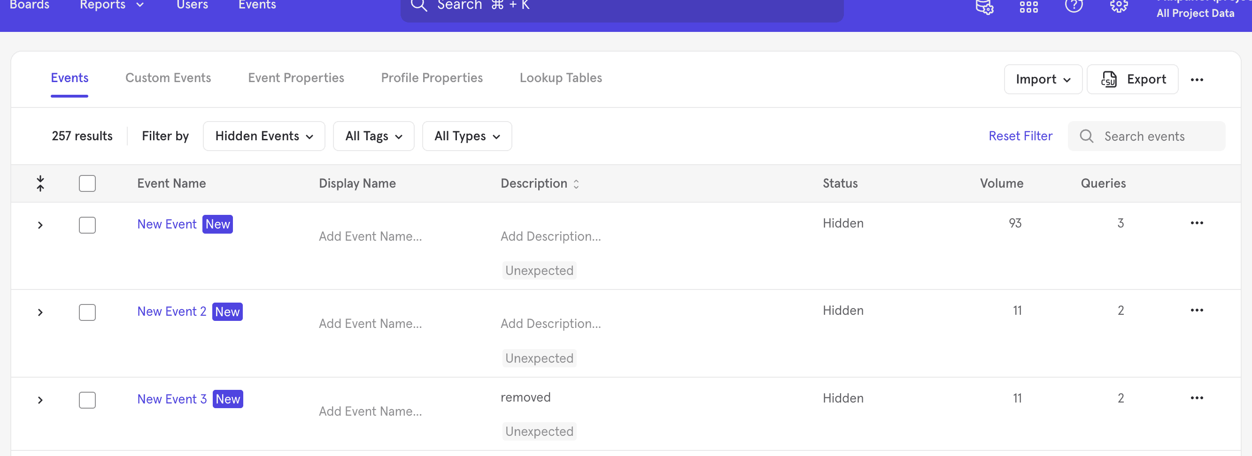
Task: Open the Hidden Events filter dropdown
Action: point(263,137)
